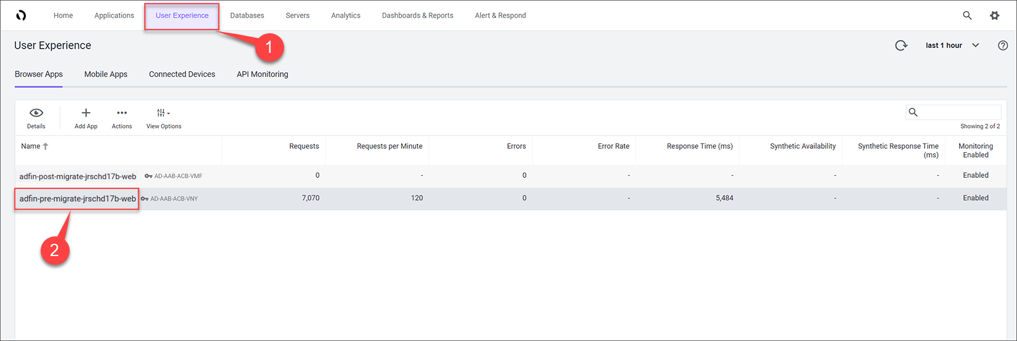
Task: Open the search magnifier in top bar
Action: coord(967,15)
